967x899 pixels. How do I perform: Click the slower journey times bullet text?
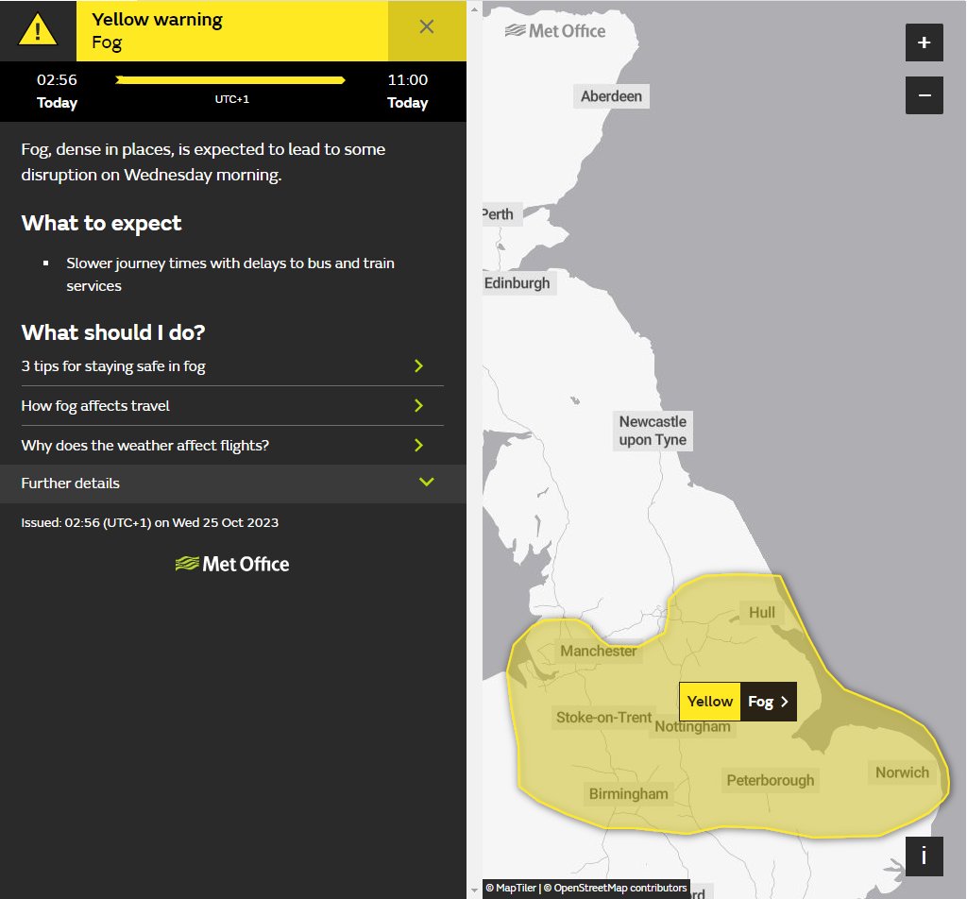230,275
